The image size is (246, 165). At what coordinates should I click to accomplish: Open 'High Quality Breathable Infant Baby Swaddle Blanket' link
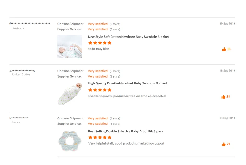127,83
